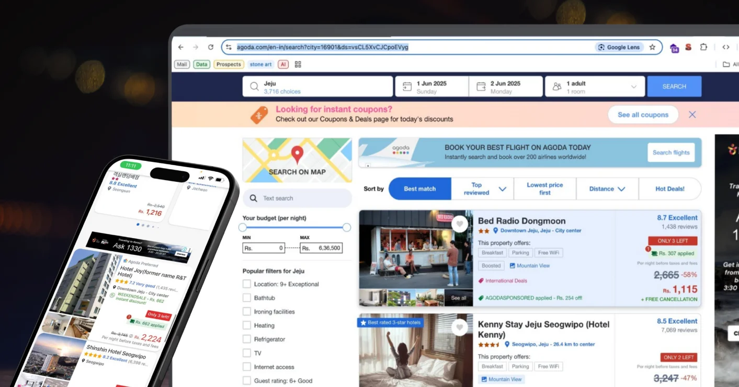
Task: Open the Top reviewed sort dropdown
Action: (x=482, y=189)
